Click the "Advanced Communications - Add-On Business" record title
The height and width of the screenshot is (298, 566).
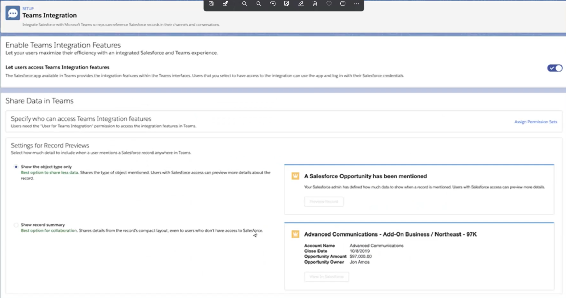[390, 234]
